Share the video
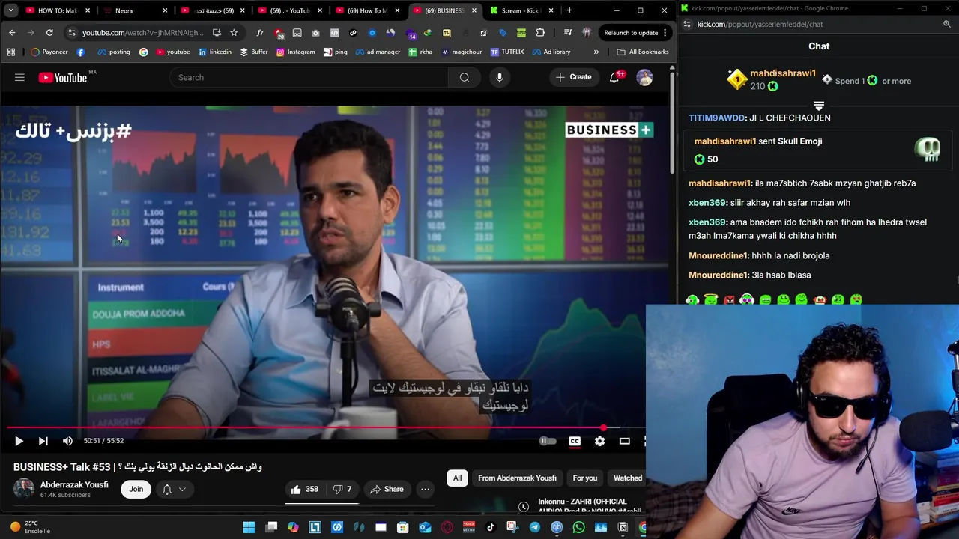 point(387,489)
